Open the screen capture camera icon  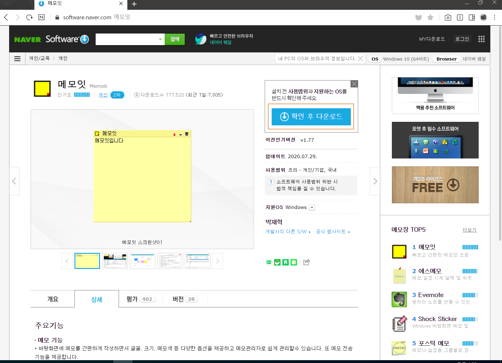(448, 18)
